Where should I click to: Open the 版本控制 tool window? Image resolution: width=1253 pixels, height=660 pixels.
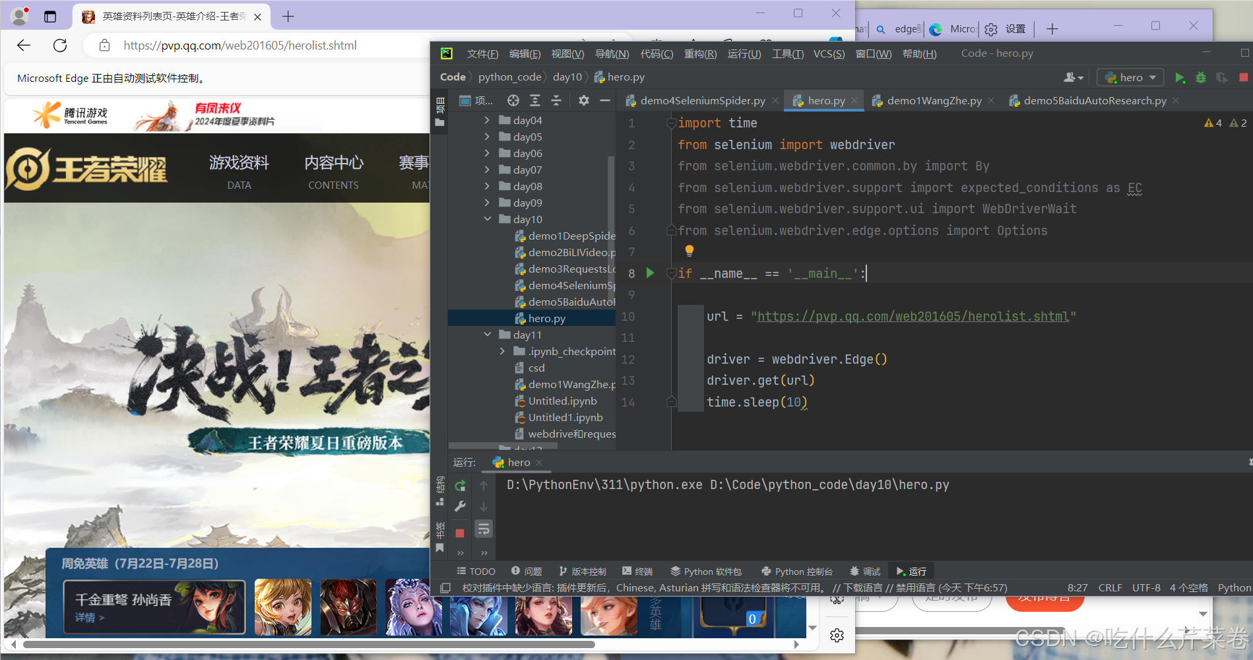[582, 572]
